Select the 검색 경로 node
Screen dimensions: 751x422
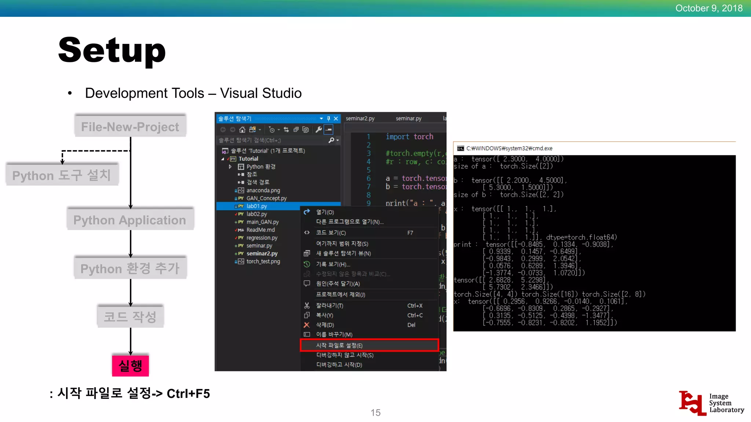258,182
